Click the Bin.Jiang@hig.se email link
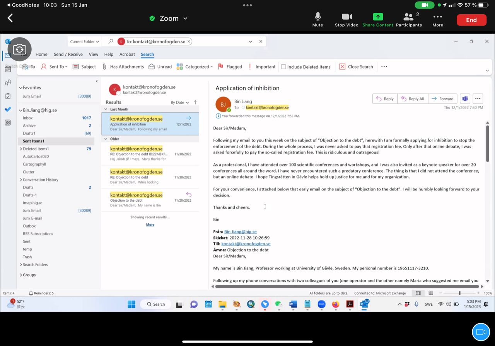495x346 pixels. 240,231
